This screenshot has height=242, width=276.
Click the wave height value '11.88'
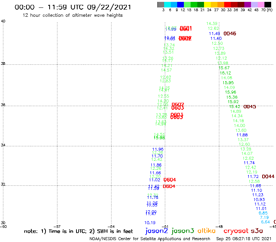[242, 135]
